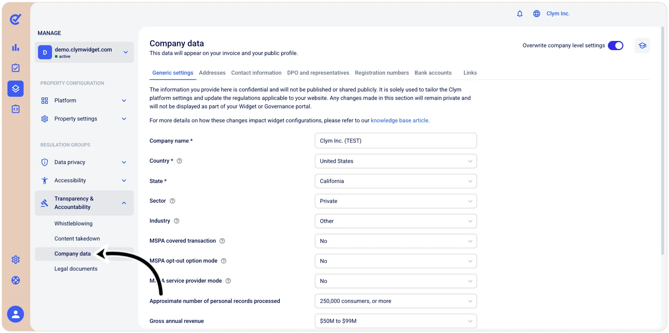Viewport: 669px width, 333px height.
Task: Click the Industry help question icon
Action: tap(177, 221)
